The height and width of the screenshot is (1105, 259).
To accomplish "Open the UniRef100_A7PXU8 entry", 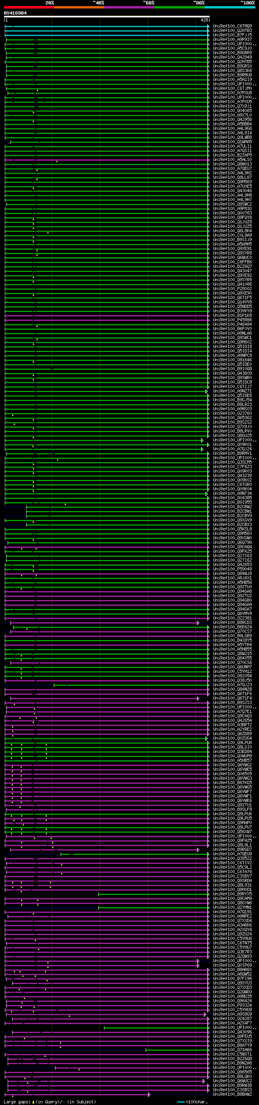I will pos(232,93).
